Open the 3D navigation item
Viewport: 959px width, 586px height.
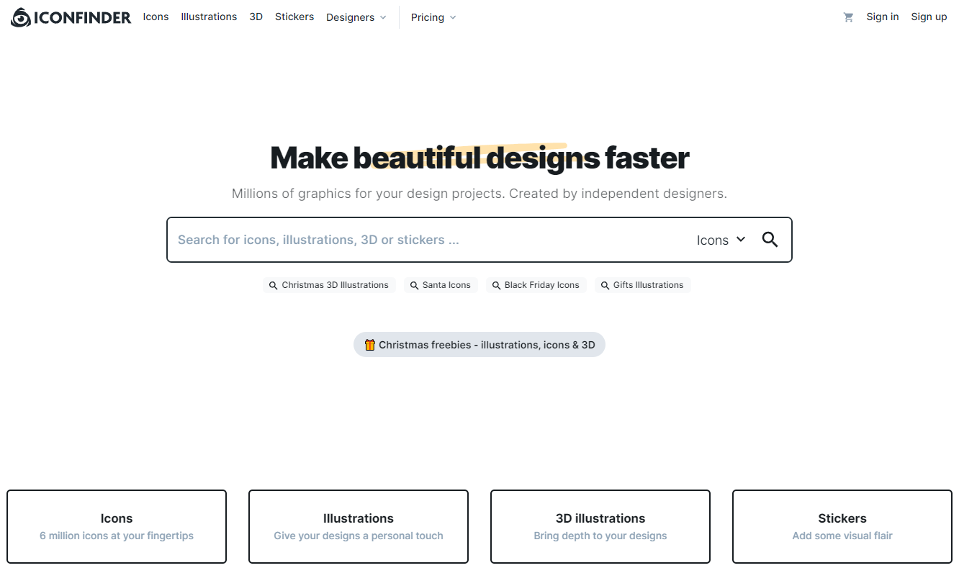click(256, 17)
